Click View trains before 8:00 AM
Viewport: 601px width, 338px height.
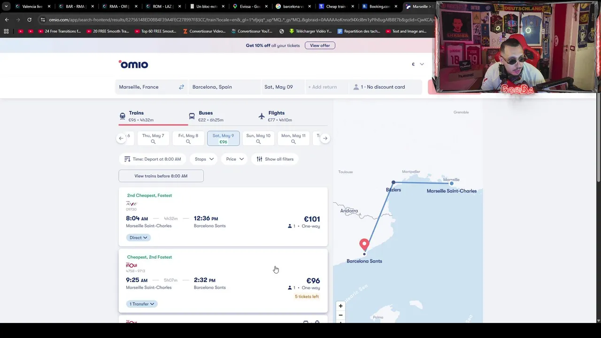click(161, 176)
